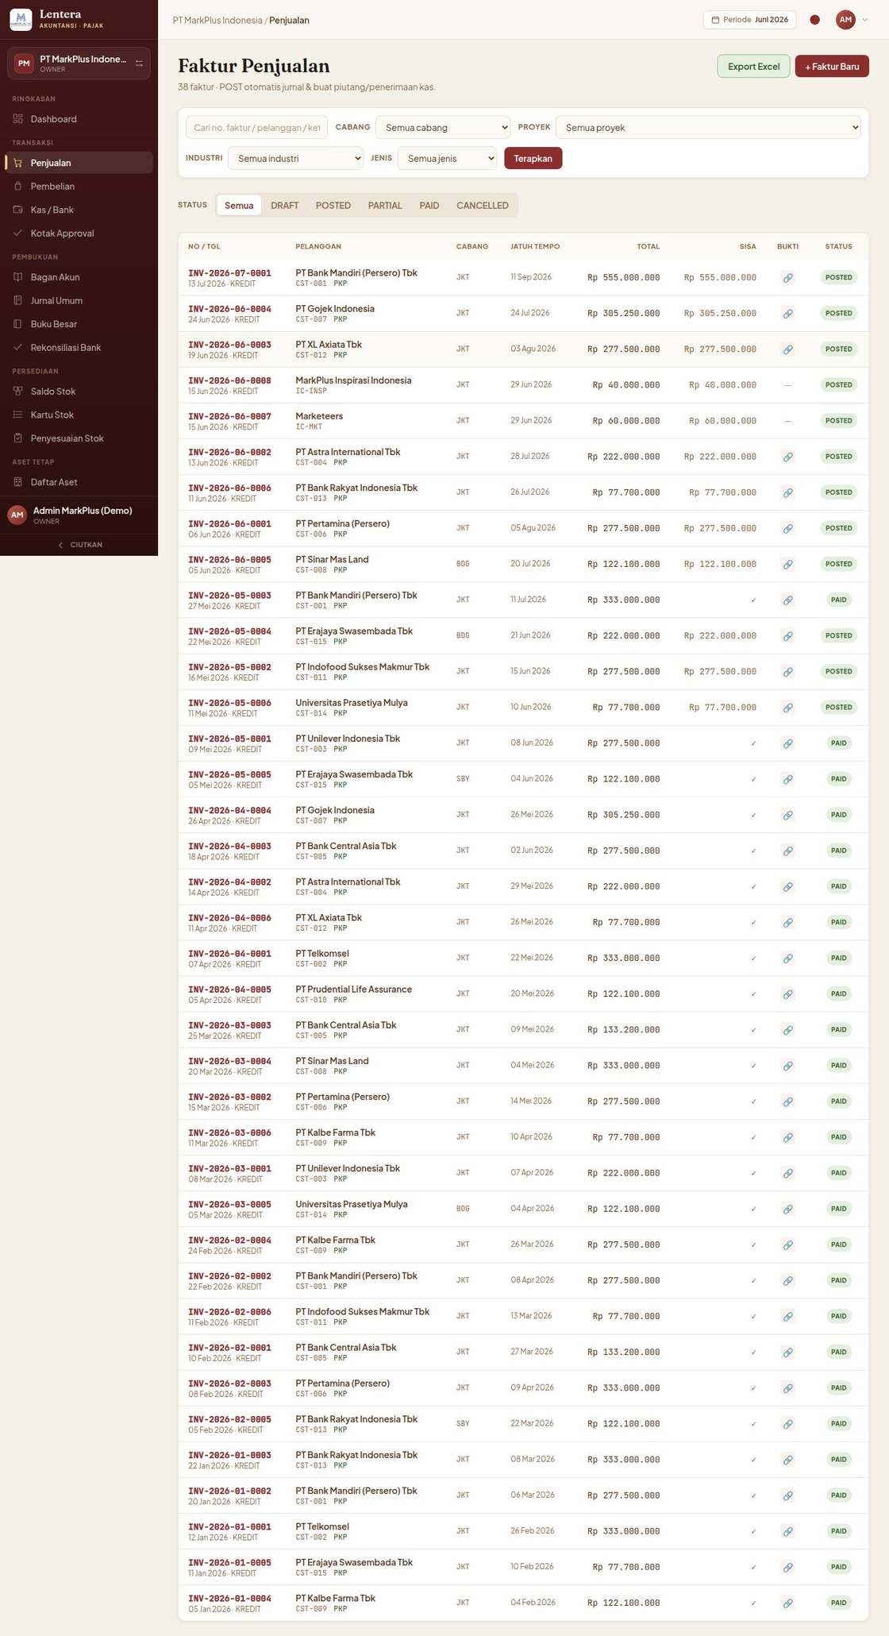Image resolution: width=889 pixels, height=1636 pixels.
Task: Open bukti link icon for INV-2026-06-0004
Action: pos(787,314)
